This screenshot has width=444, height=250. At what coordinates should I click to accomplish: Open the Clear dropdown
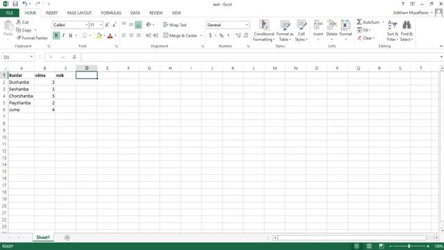(366, 38)
